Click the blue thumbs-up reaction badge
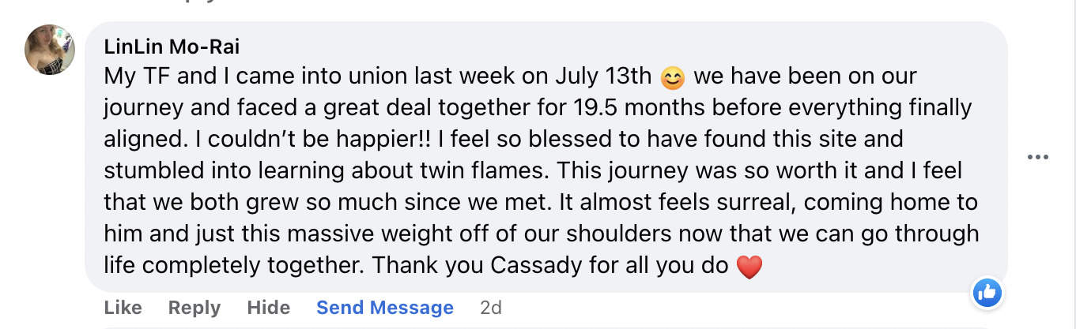1076x329 pixels. click(986, 293)
